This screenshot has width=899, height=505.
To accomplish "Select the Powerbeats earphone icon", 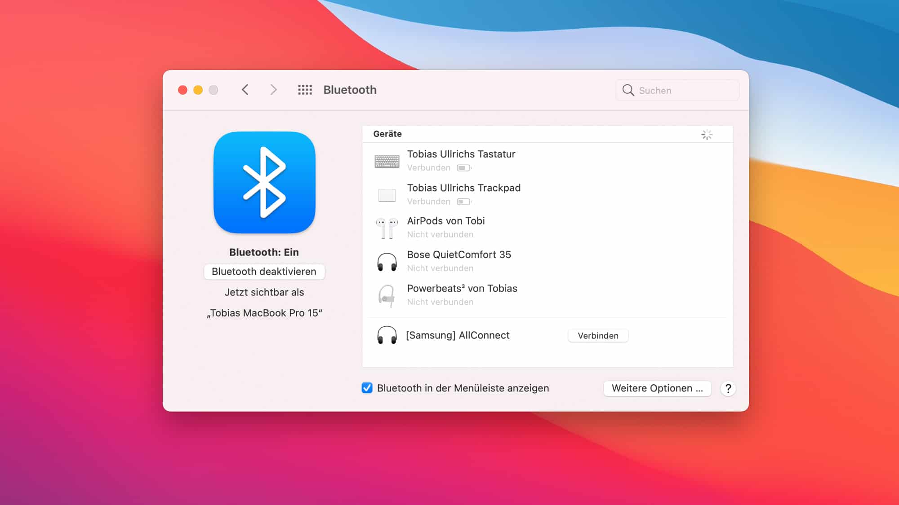I will click(x=387, y=296).
